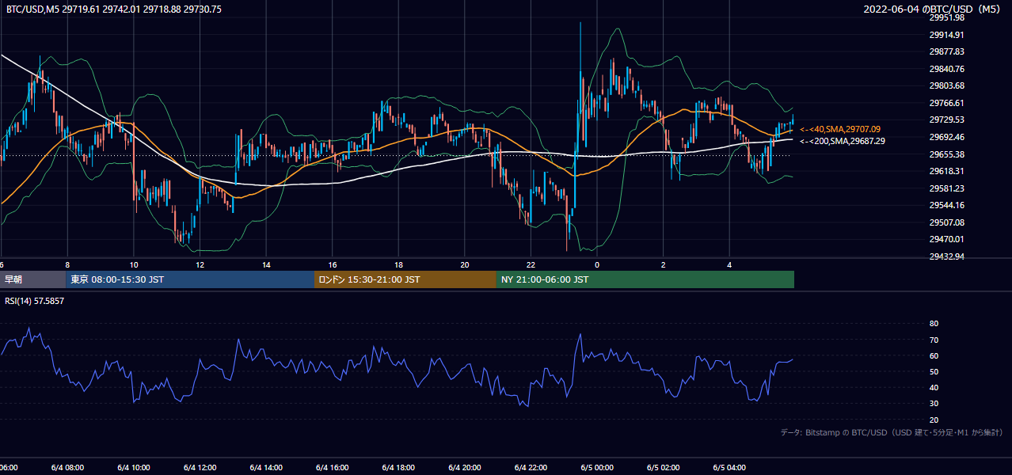1012x475 pixels.
Task: Click the 6/4 20:00 bottom date label
Action: [465, 468]
